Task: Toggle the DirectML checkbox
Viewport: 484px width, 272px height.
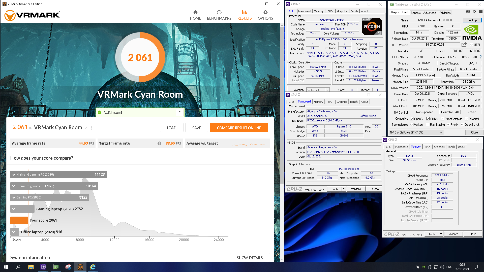Action: [466, 119]
